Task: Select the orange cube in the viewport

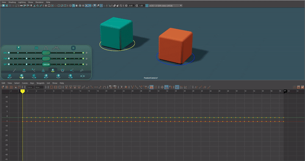Action: pyautogui.click(x=175, y=46)
